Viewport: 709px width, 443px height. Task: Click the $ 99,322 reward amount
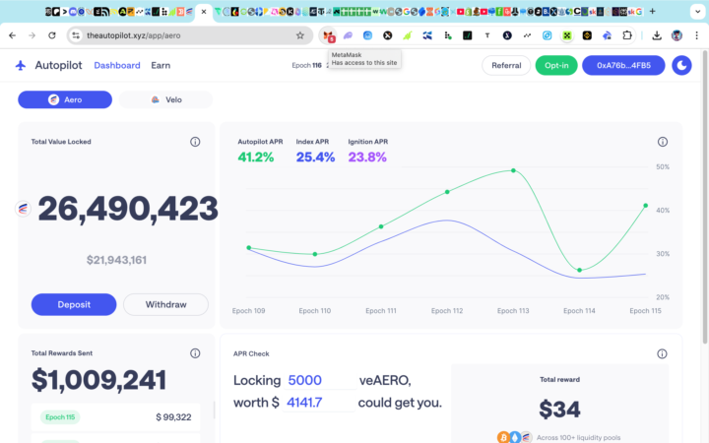[173, 417]
